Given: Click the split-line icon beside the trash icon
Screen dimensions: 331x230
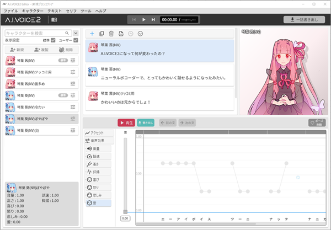Looking at the screenshot, I should (x=121, y=34).
